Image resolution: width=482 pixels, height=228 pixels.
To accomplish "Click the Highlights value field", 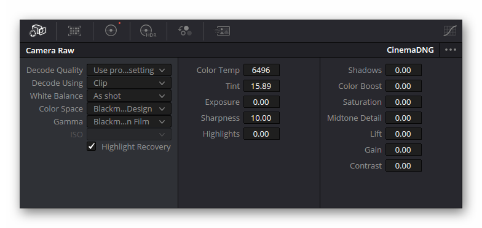I will pos(262,134).
